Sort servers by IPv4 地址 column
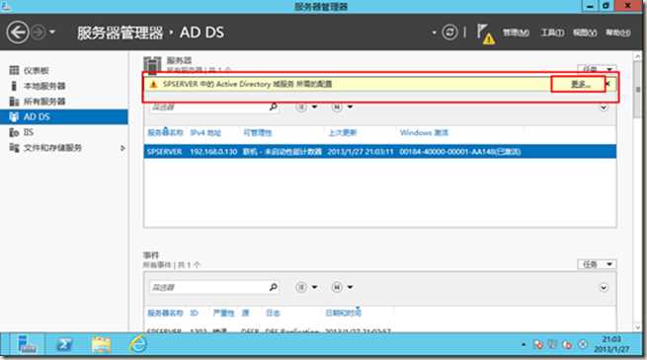This screenshot has width=647, height=360. [205, 132]
